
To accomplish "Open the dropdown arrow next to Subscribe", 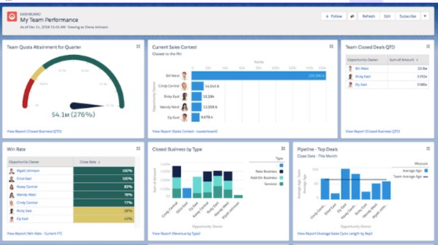I will (x=425, y=16).
